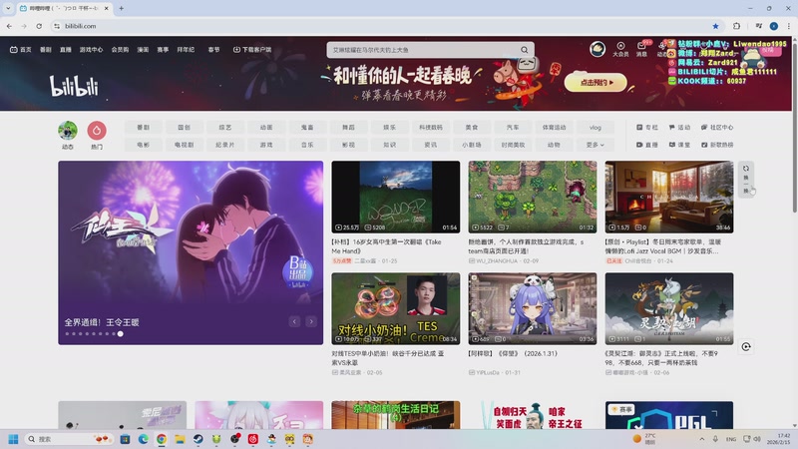Open the 大会员 membership icon
The width and height of the screenshot is (798, 449).
coord(620,49)
